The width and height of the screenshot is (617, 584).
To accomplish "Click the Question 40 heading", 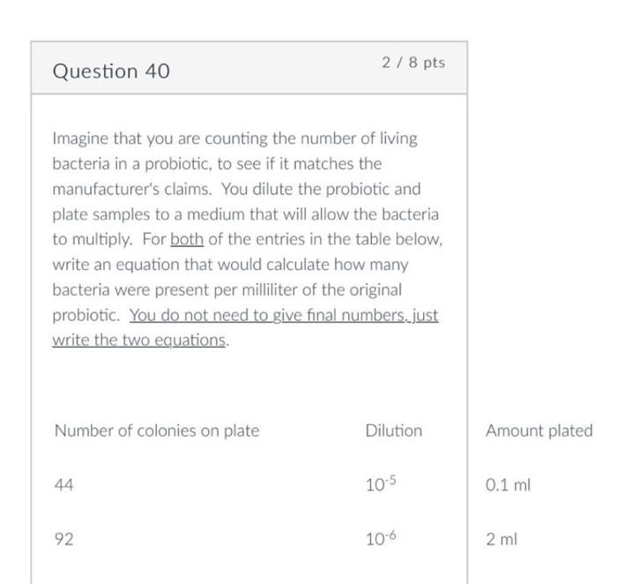I will 111,71.
